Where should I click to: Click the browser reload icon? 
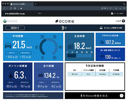click(x=11, y=8)
